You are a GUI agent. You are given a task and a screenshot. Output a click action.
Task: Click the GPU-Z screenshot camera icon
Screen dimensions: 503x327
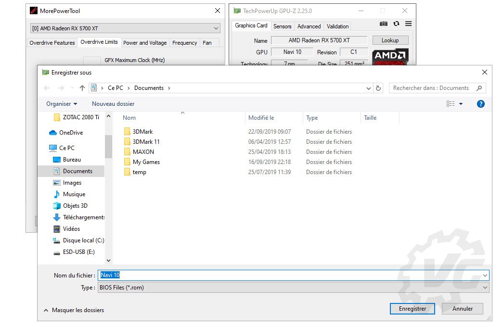[383, 24]
